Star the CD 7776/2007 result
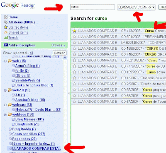166x153 pixels. (x=74, y=66)
